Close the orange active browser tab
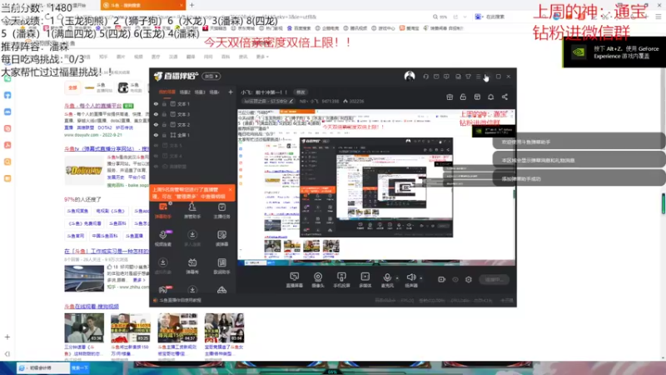This screenshot has width=666, height=375. click(181, 5)
